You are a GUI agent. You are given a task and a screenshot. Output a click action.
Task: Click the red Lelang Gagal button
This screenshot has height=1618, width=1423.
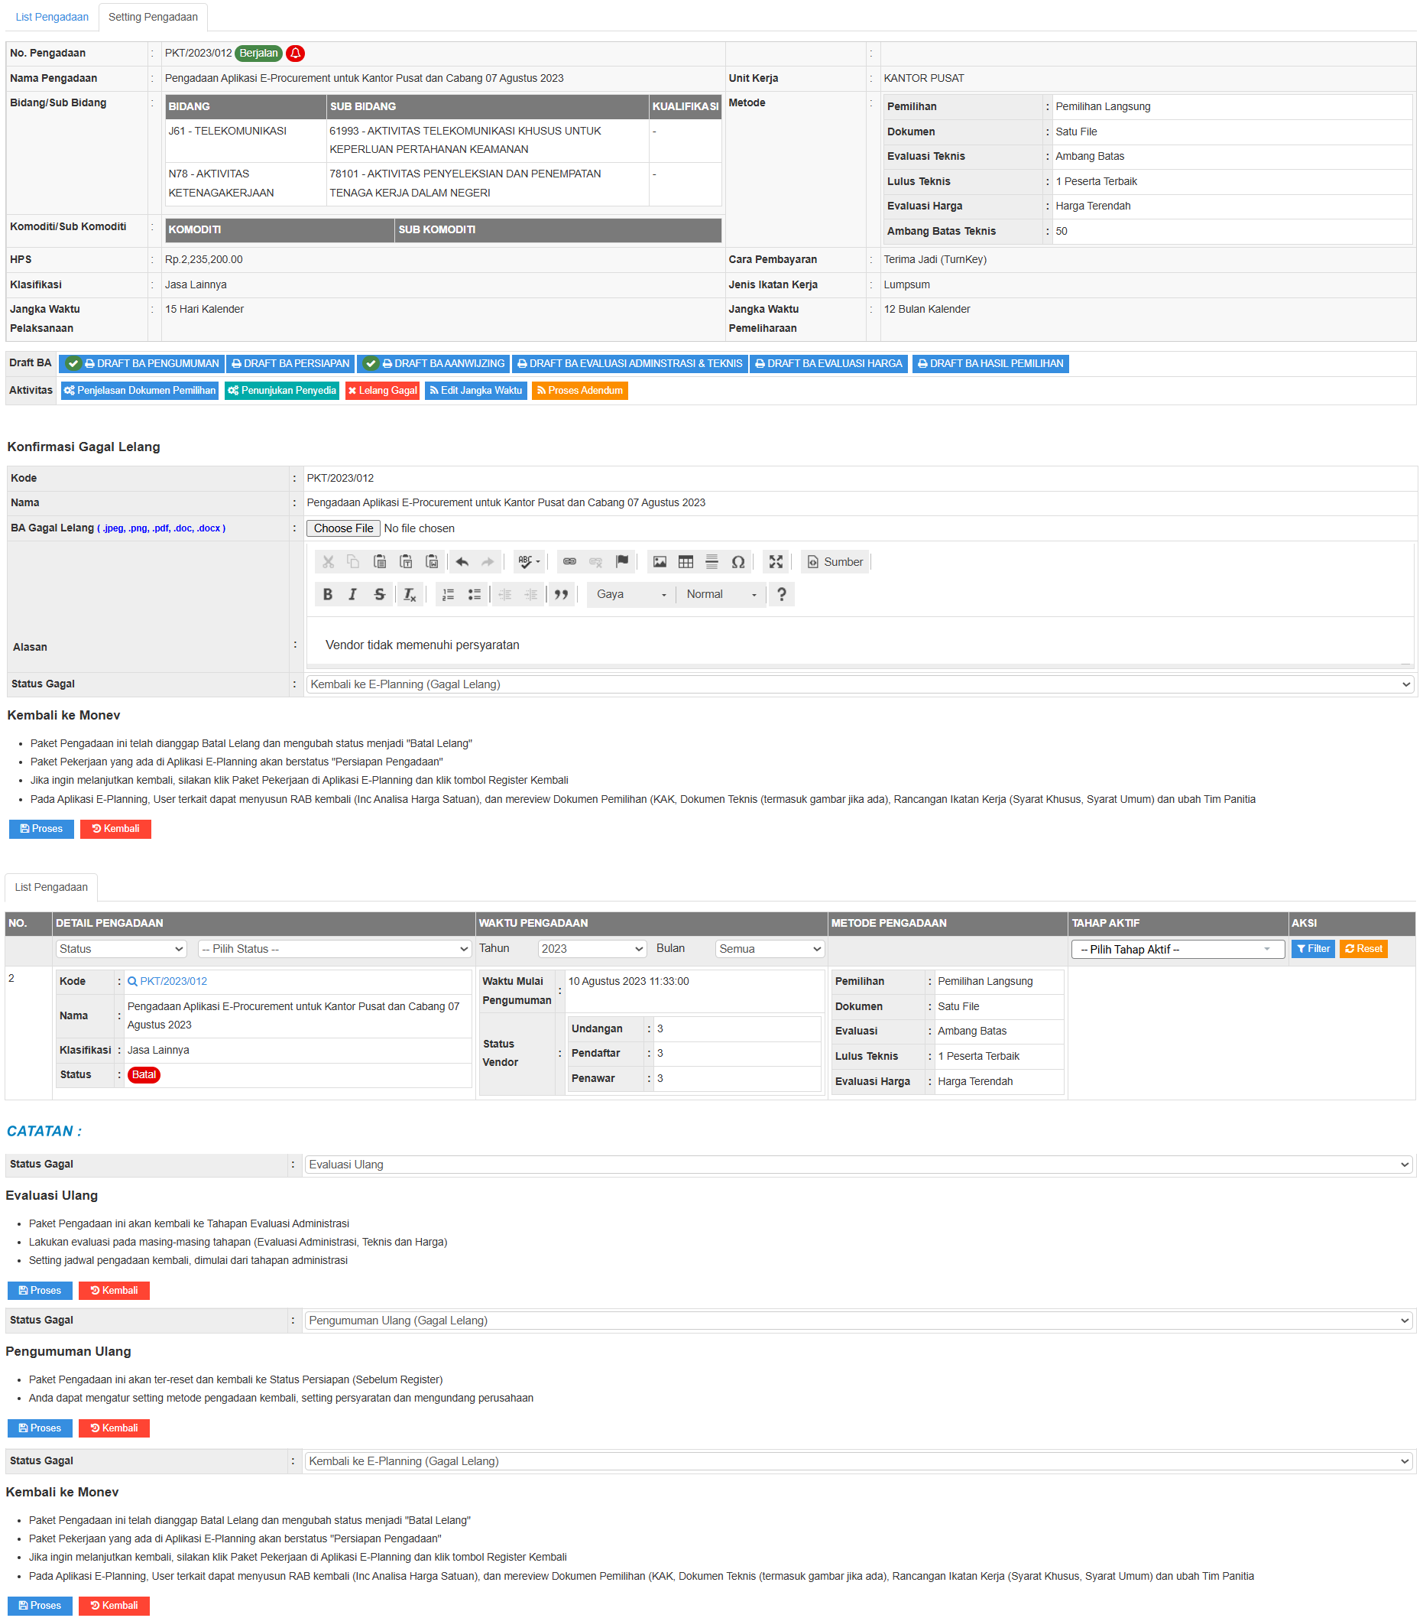point(383,391)
